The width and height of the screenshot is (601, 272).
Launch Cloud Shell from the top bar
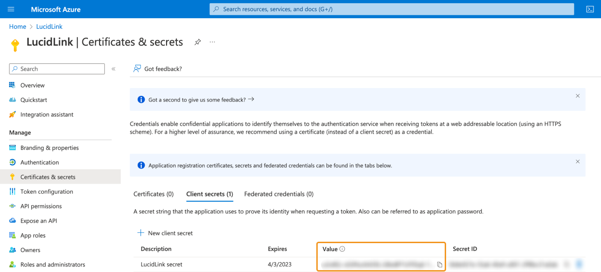click(590, 9)
